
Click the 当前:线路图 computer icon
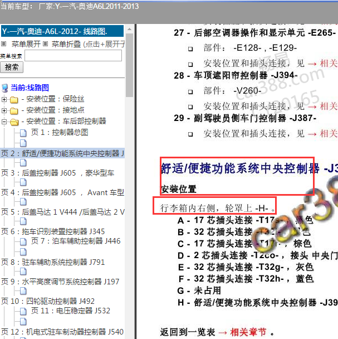click(x=5, y=88)
